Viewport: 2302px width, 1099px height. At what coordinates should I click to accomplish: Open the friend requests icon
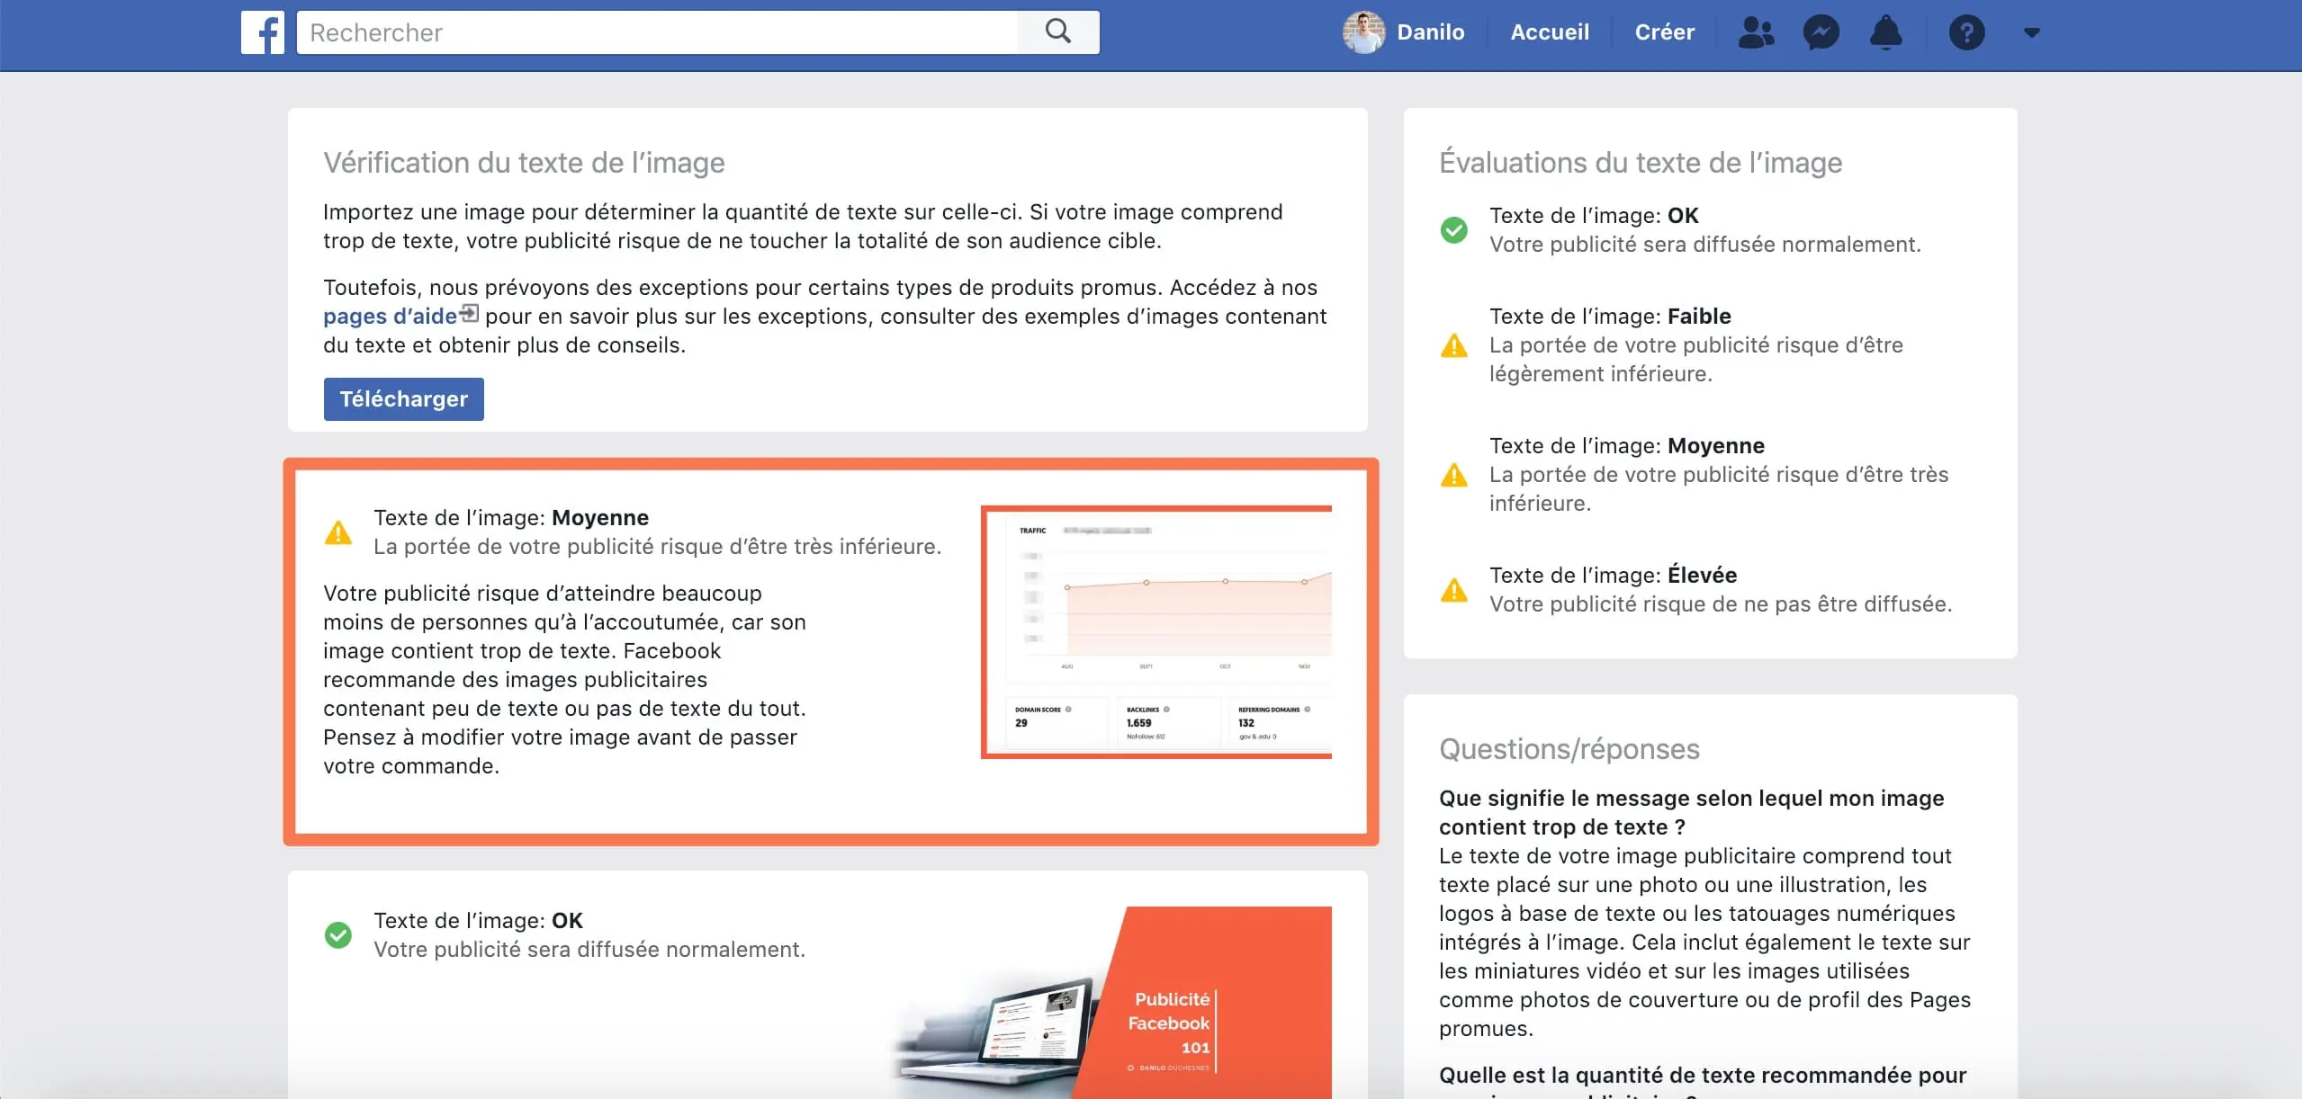tap(1755, 32)
